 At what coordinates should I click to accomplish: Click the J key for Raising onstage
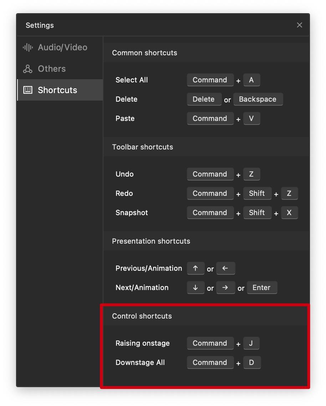click(251, 343)
